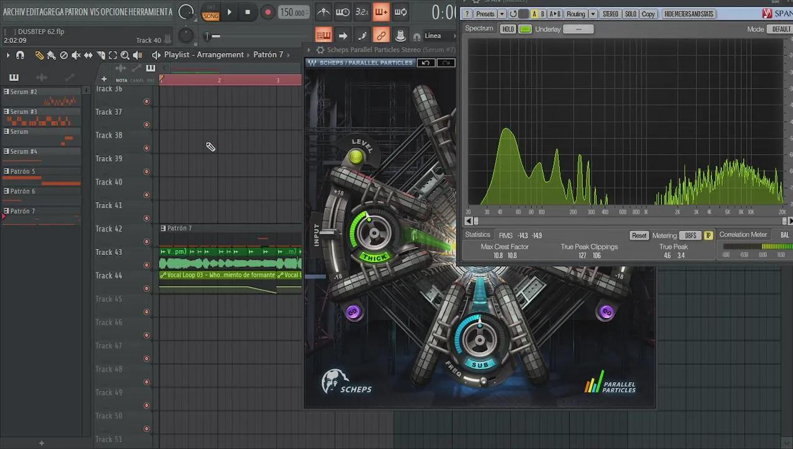The height and width of the screenshot is (449, 793).
Task: Toggle the right purple link button
Action: (606, 312)
